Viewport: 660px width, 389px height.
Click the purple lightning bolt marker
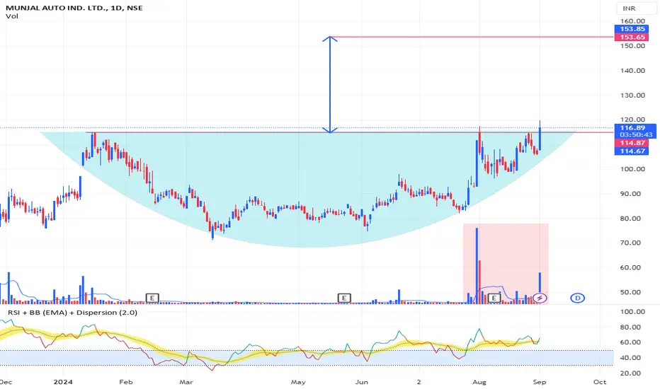click(x=540, y=298)
